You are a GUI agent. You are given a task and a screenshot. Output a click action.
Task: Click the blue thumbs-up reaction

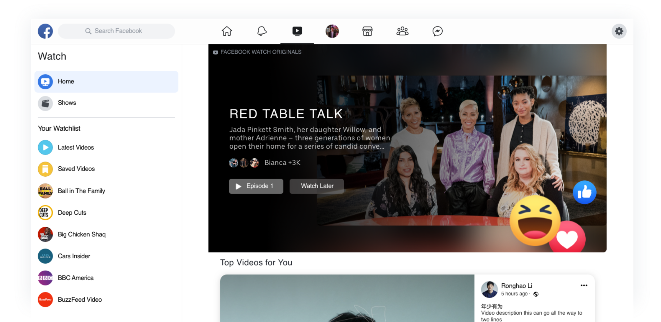click(584, 192)
